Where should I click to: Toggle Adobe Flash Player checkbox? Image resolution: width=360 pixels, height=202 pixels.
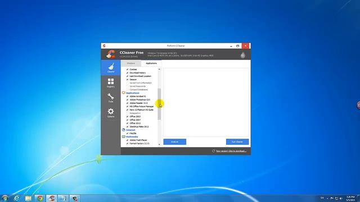click(x=128, y=140)
